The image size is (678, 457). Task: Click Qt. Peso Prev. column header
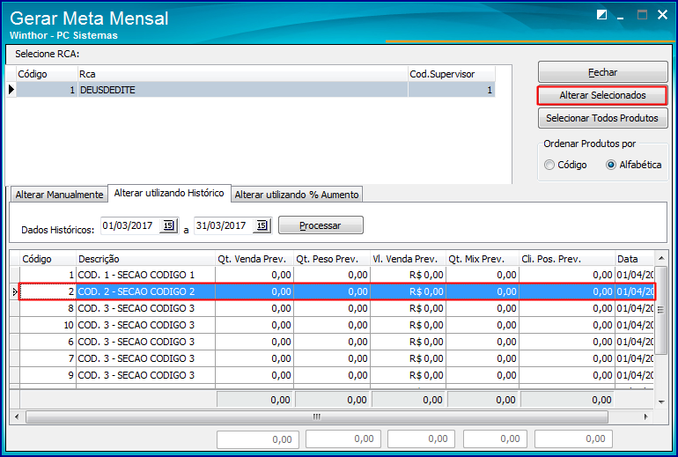click(x=332, y=259)
